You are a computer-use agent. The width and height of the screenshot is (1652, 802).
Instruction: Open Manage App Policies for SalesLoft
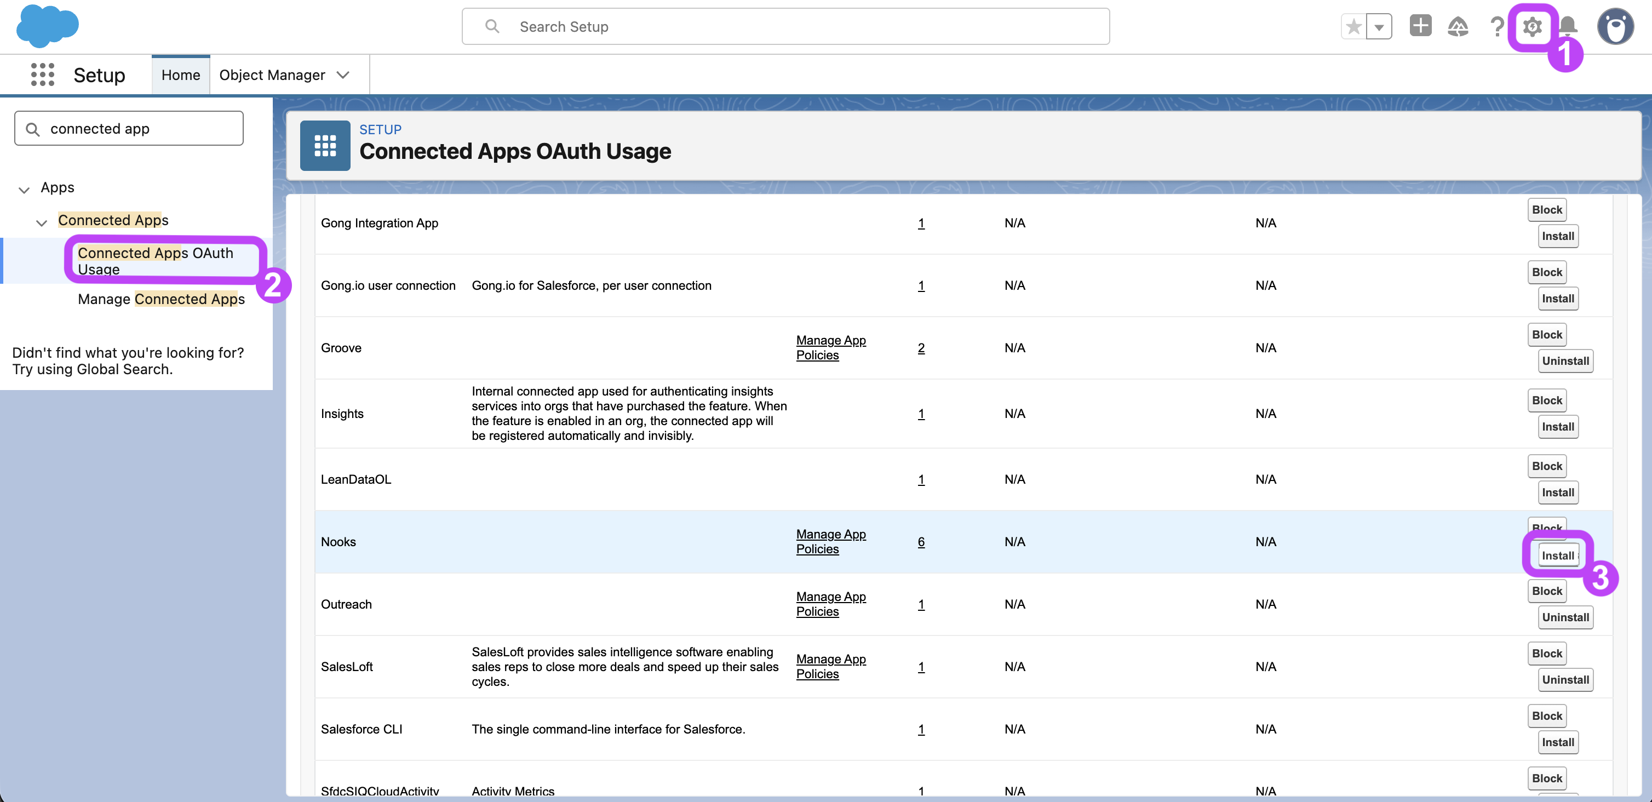(830, 667)
